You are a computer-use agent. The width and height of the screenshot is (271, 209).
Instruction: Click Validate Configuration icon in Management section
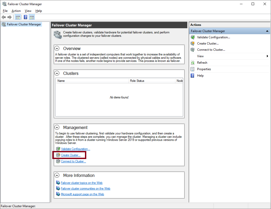(x=58, y=149)
